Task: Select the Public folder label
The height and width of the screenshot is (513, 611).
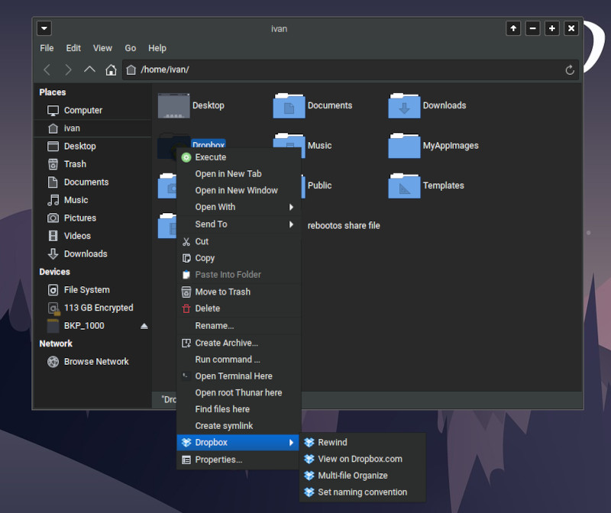Action: (319, 186)
